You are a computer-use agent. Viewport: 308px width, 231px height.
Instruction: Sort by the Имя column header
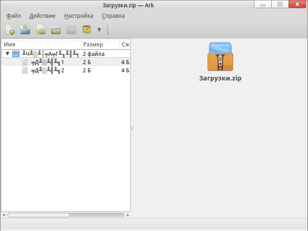click(41, 44)
